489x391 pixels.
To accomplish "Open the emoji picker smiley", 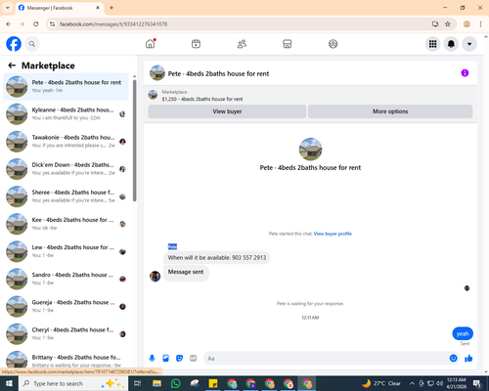I will [x=453, y=359].
